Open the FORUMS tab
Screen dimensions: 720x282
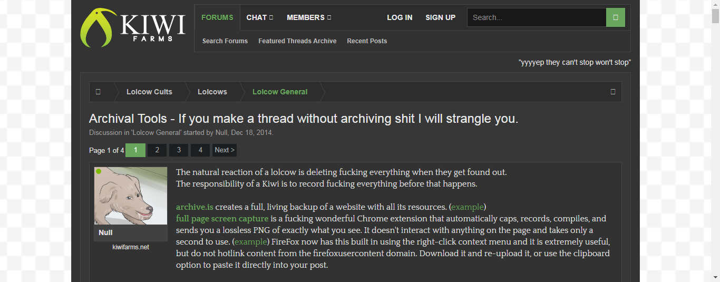[217, 17]
